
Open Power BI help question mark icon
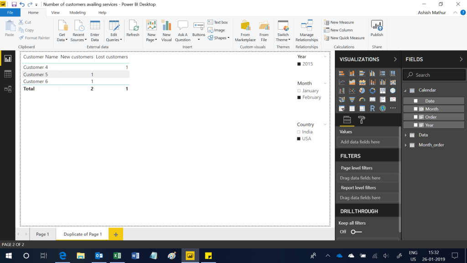(463, 12)
